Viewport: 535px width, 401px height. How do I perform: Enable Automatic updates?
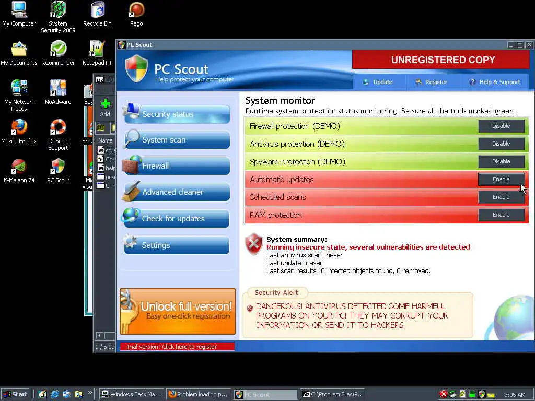tap(501, 180)
